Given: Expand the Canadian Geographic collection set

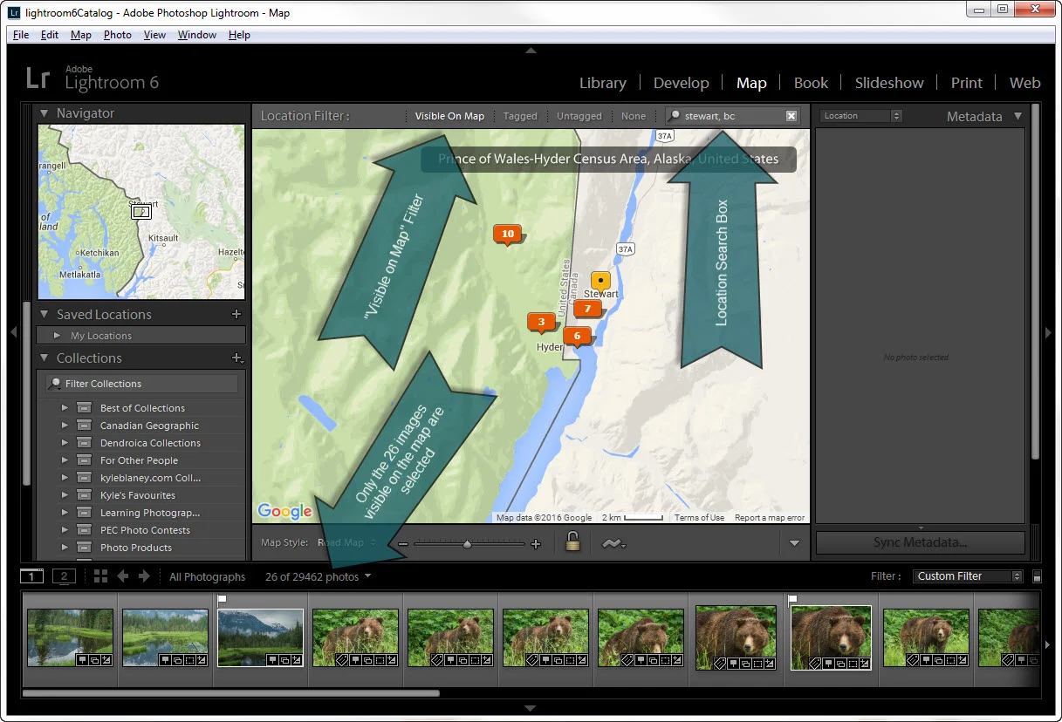Looking at the screenshot, I should (65, 426).
